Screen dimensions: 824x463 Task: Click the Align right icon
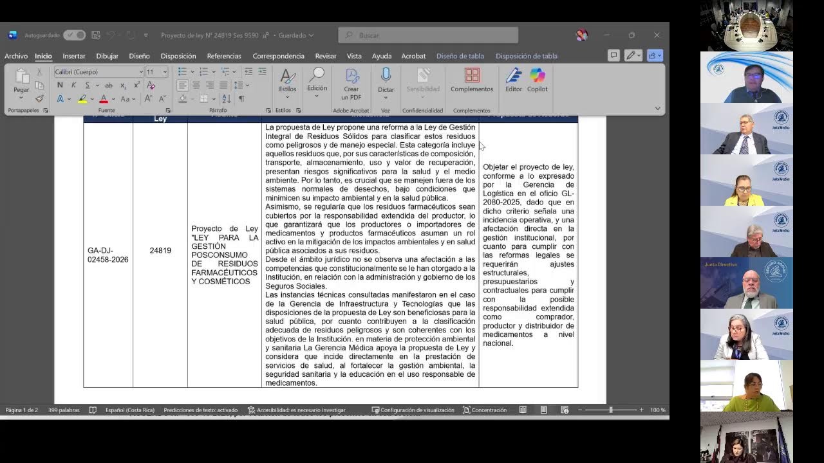pos(210,85)
